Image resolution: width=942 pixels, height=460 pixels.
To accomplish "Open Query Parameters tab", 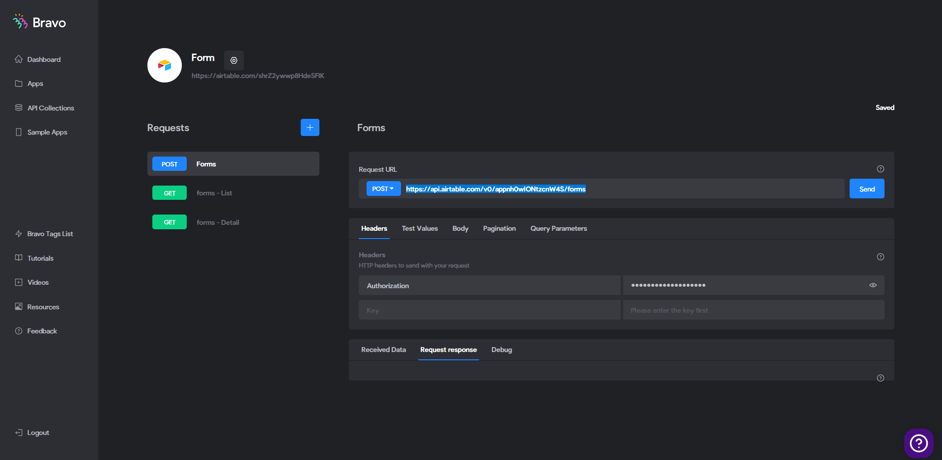I will 559,228.
